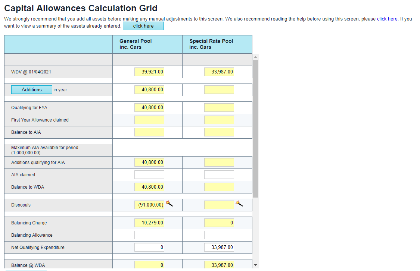Click the General Pool Disposals wand icon
The width and height of the screenshot is (420, 271).
tap(169, 204)
